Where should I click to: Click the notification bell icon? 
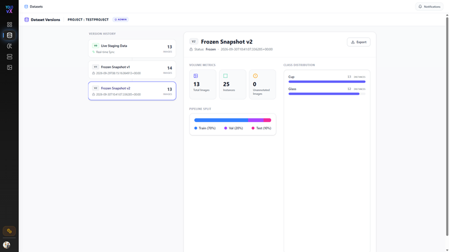pyautogui.click(x=420, y=6)
